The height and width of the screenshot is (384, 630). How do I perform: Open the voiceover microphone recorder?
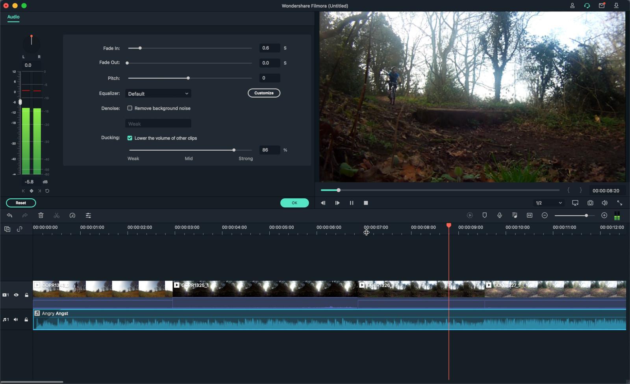point(499,215)
